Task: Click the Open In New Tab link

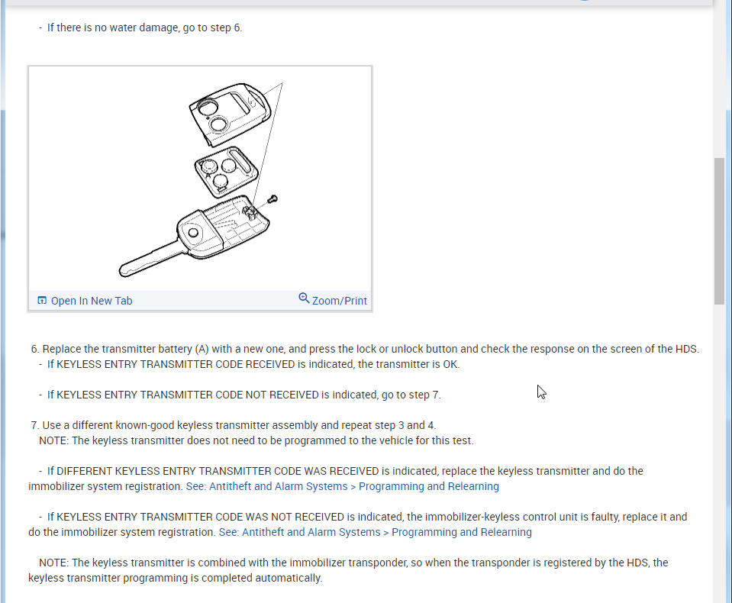Action: (x=92, y=301)
